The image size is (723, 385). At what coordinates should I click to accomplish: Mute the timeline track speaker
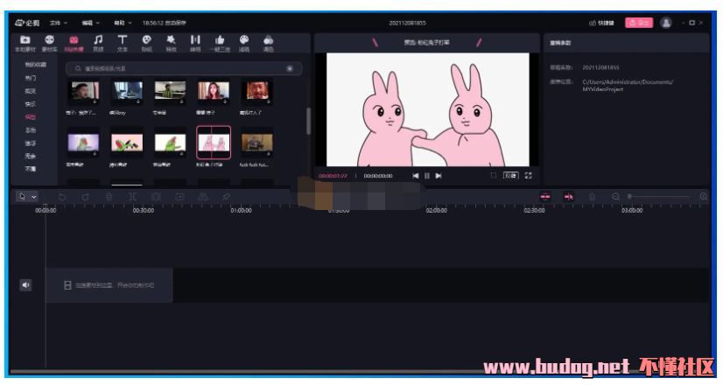click(x=25, y=284)
